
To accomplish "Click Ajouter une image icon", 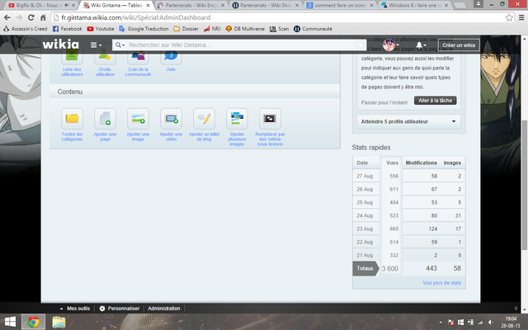I will point(138,119).
